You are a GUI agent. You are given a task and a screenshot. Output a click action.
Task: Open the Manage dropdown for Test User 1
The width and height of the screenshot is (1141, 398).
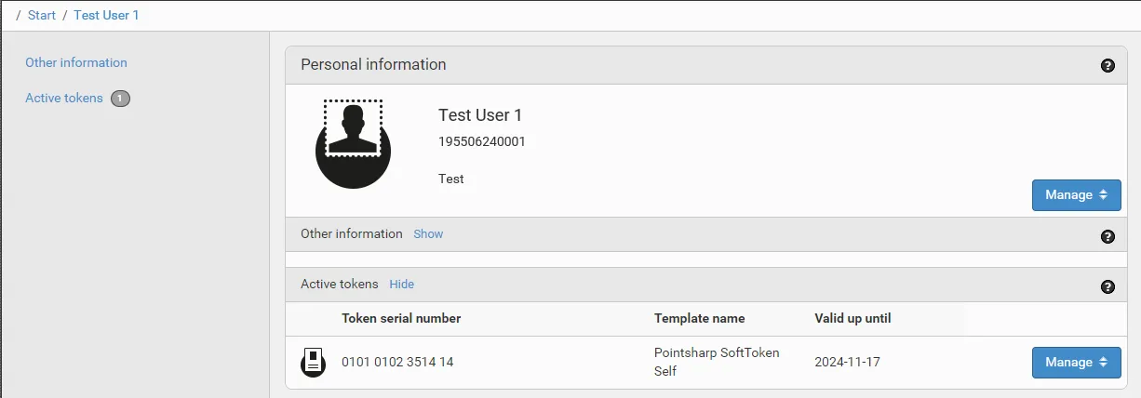[1076, 195]
